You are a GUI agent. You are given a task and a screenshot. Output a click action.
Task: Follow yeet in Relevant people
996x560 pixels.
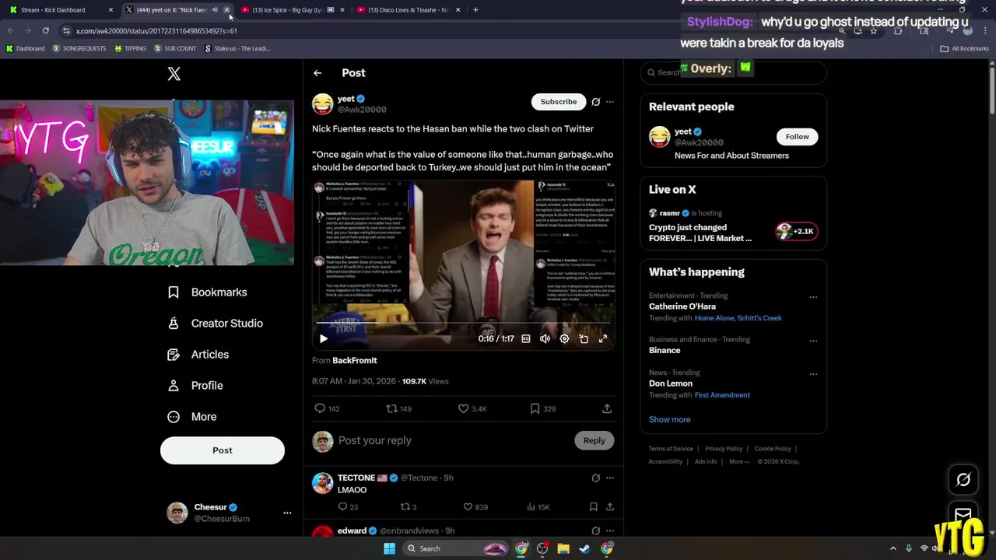797,137
